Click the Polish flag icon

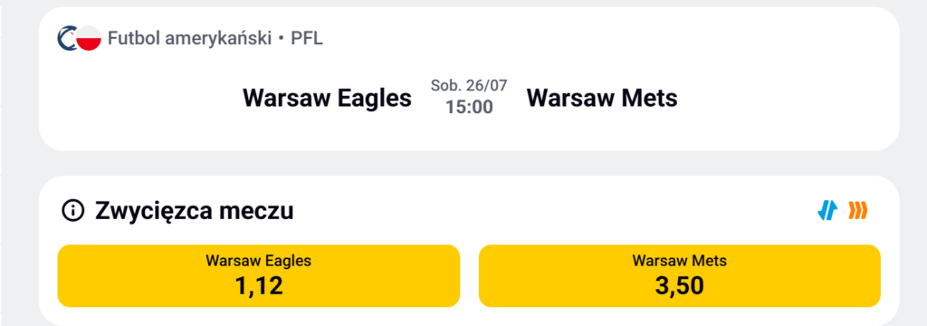tap(89, 38)
